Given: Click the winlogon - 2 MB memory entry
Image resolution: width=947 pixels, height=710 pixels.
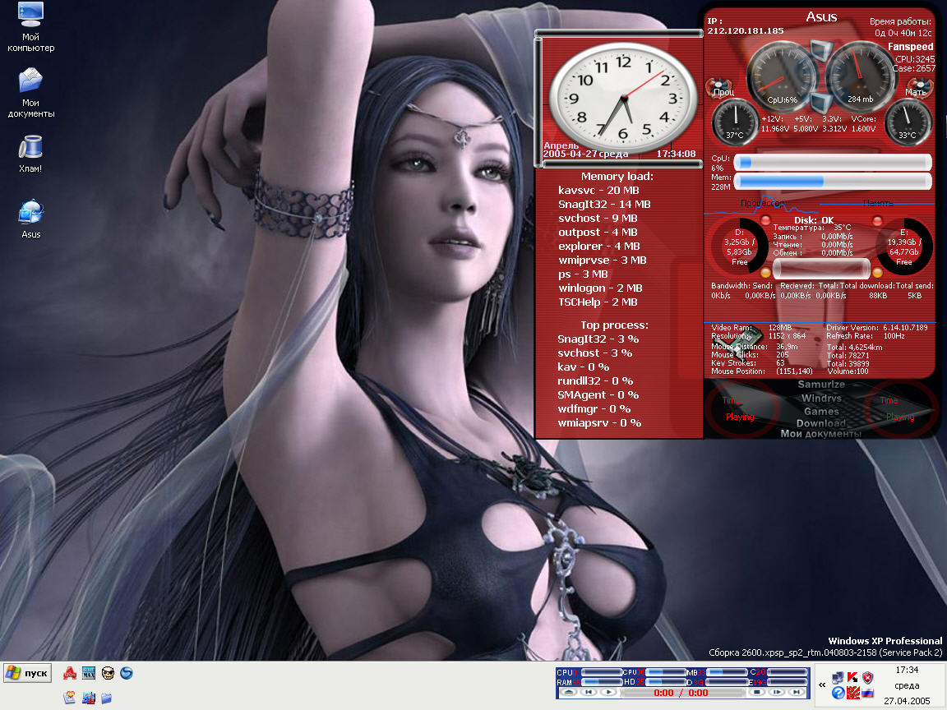Looking at the screenshot, I should [x=600, y=288].
